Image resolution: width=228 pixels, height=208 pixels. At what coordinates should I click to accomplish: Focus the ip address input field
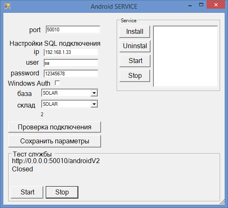point(71,52)
